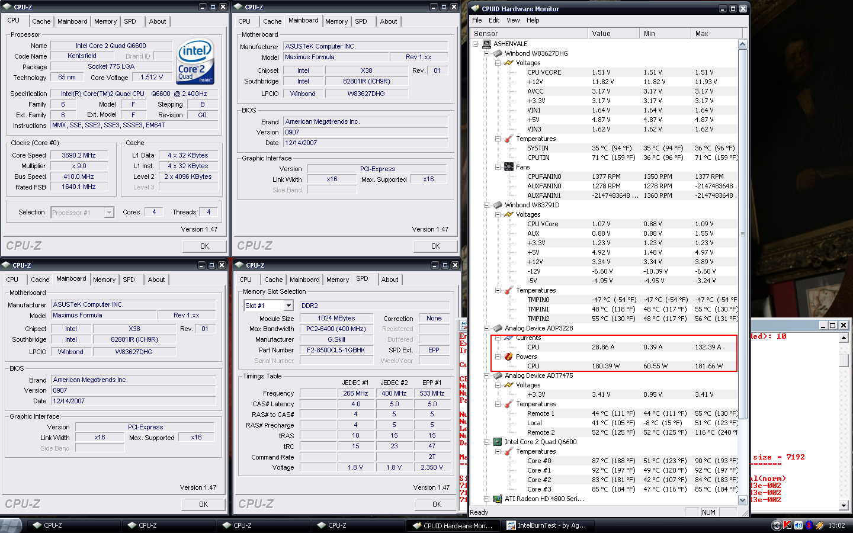853x533 pixels.
Task: Click IntelBurnTest console scrollbar down arrow
Action: point(844,505)
